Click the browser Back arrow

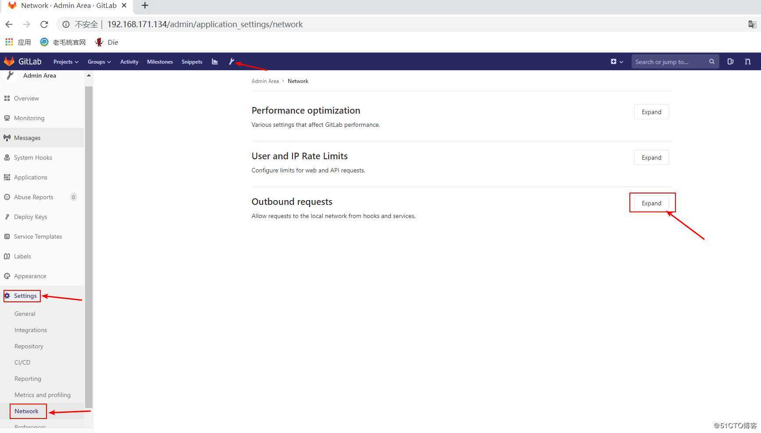(x=9, y=25)
